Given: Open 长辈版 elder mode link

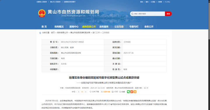Looking at the screenshot, I should pos(153,2).
